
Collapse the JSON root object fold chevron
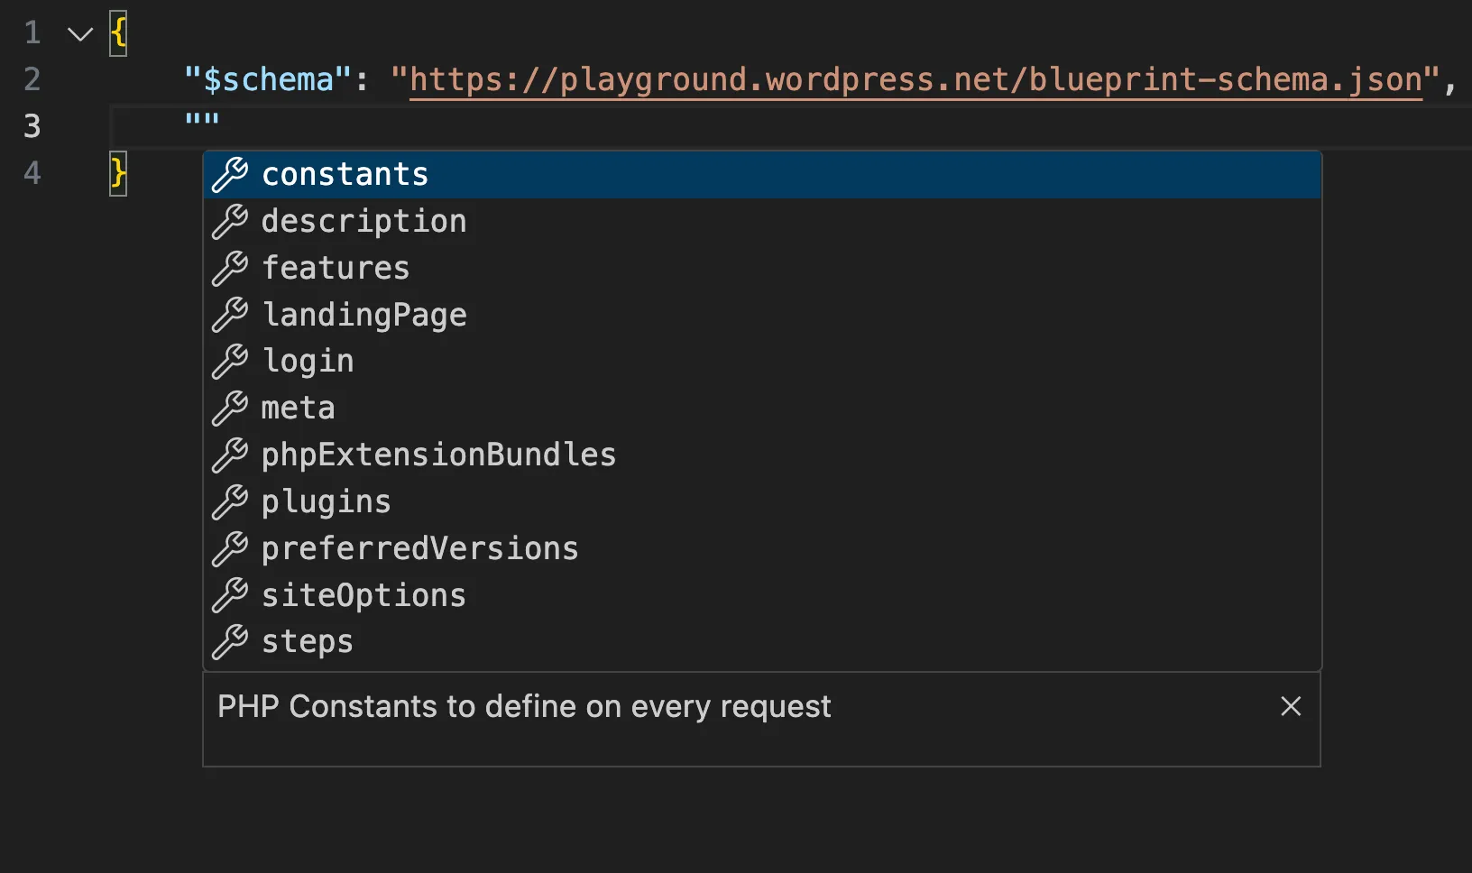point(79,33)
